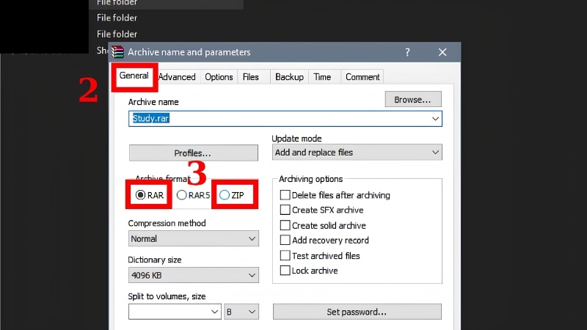Click the Archive name label
587x330 pixels.
(153, 102)
